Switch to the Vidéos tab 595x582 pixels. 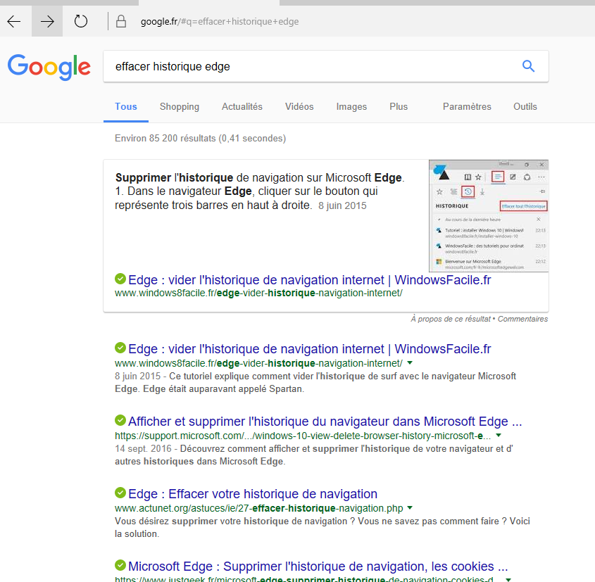[299, 106]
